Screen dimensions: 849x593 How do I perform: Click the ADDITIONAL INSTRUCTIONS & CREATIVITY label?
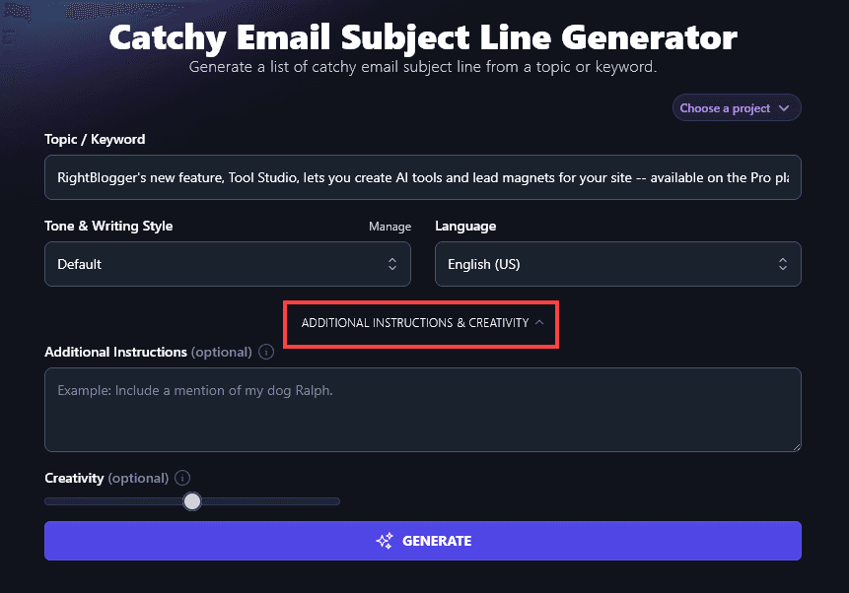(x=412, y=322)
